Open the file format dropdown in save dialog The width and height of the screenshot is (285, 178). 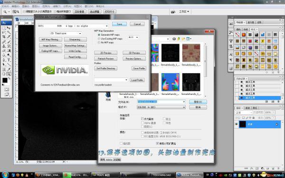pos(161,107)
